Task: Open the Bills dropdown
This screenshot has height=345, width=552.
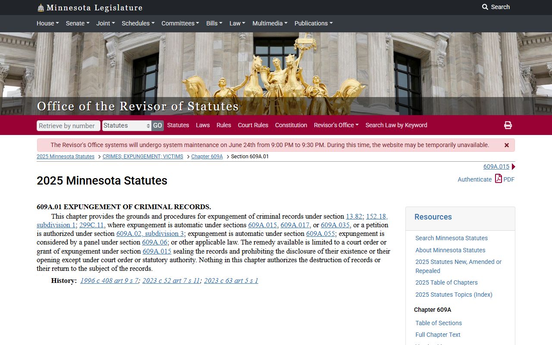Action: tap(214, 23)
